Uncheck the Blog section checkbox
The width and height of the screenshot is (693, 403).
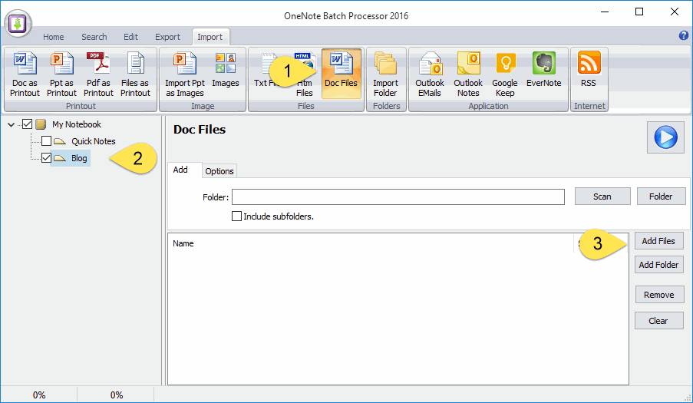(46, 158)
